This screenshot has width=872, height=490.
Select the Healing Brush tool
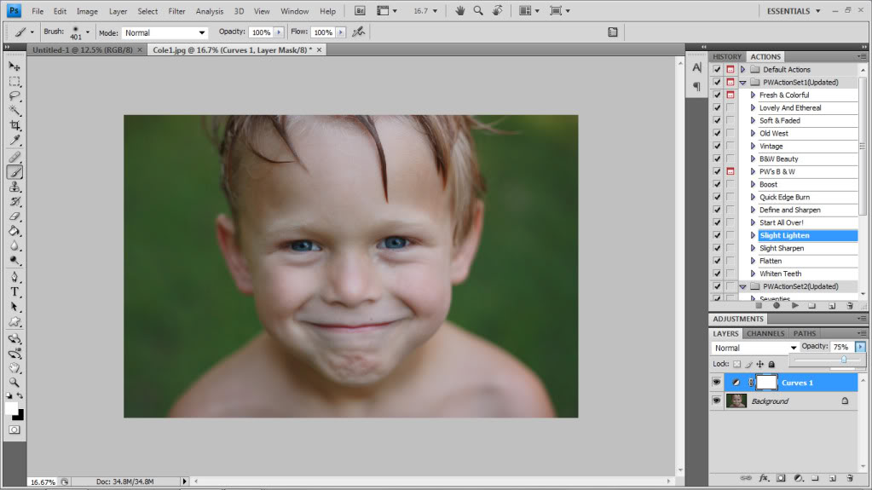14,158
